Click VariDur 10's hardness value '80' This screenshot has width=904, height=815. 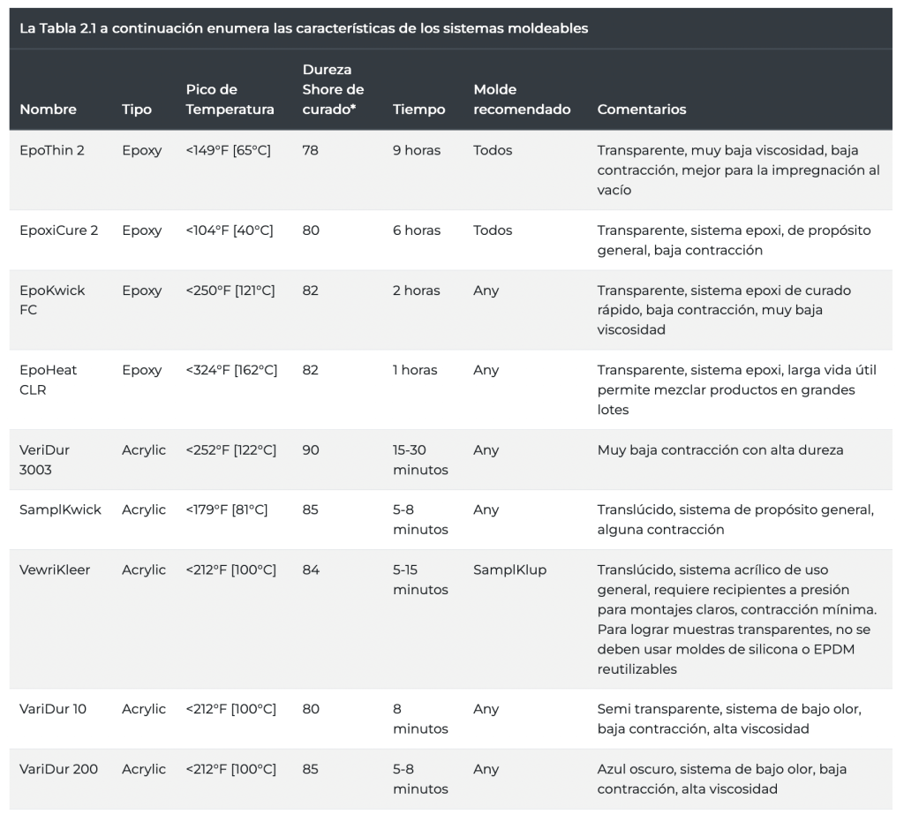(311, 709)
